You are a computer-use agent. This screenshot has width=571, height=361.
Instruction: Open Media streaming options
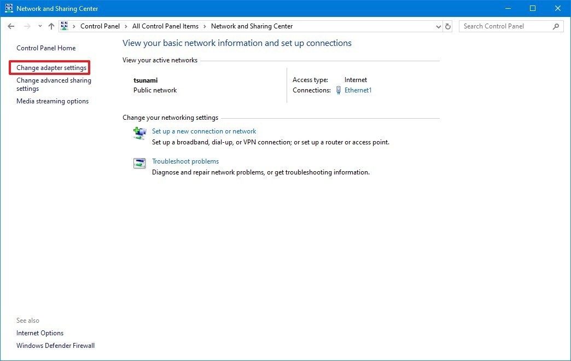coord(52,101)
